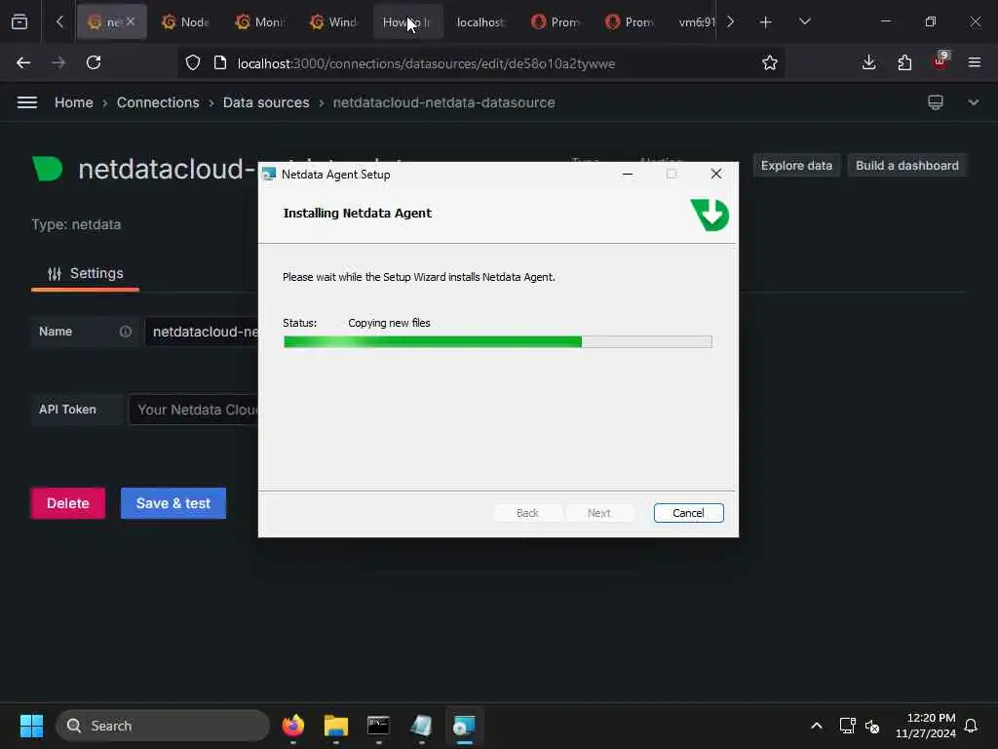Viewport: 998px width, 749px height.
Task: Open the Firefox downloads panel
Action: pos(868,62)
